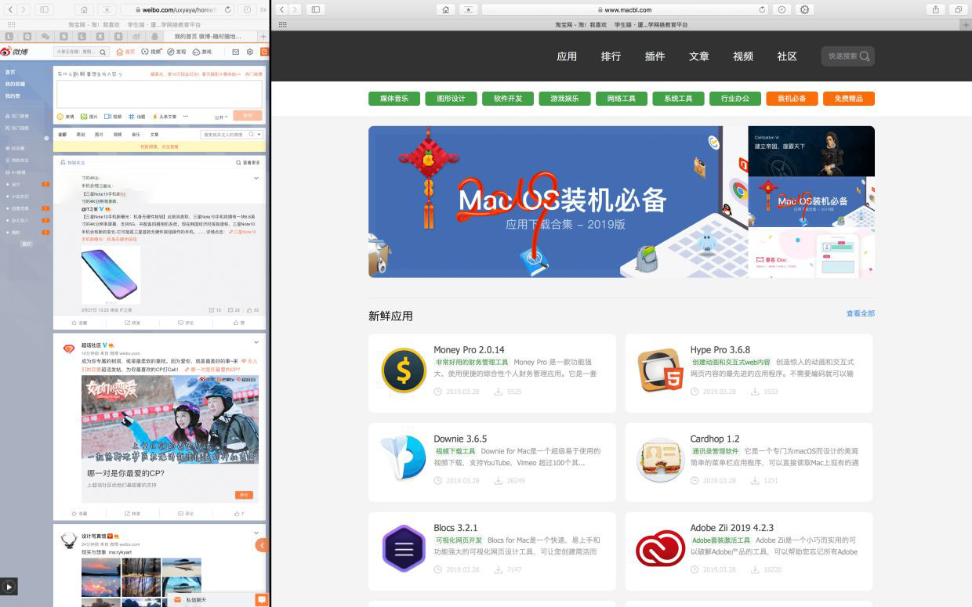
Task: Expand options chevron on 设计写真馆 post
Action: [256, 534]
